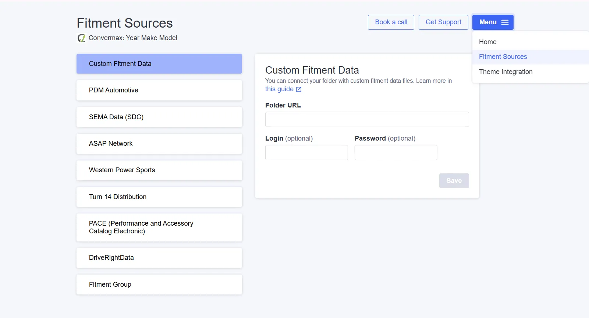Select the Custom Fitment Data source
This screenshot has height=318, width=589.
click(159, 64)
